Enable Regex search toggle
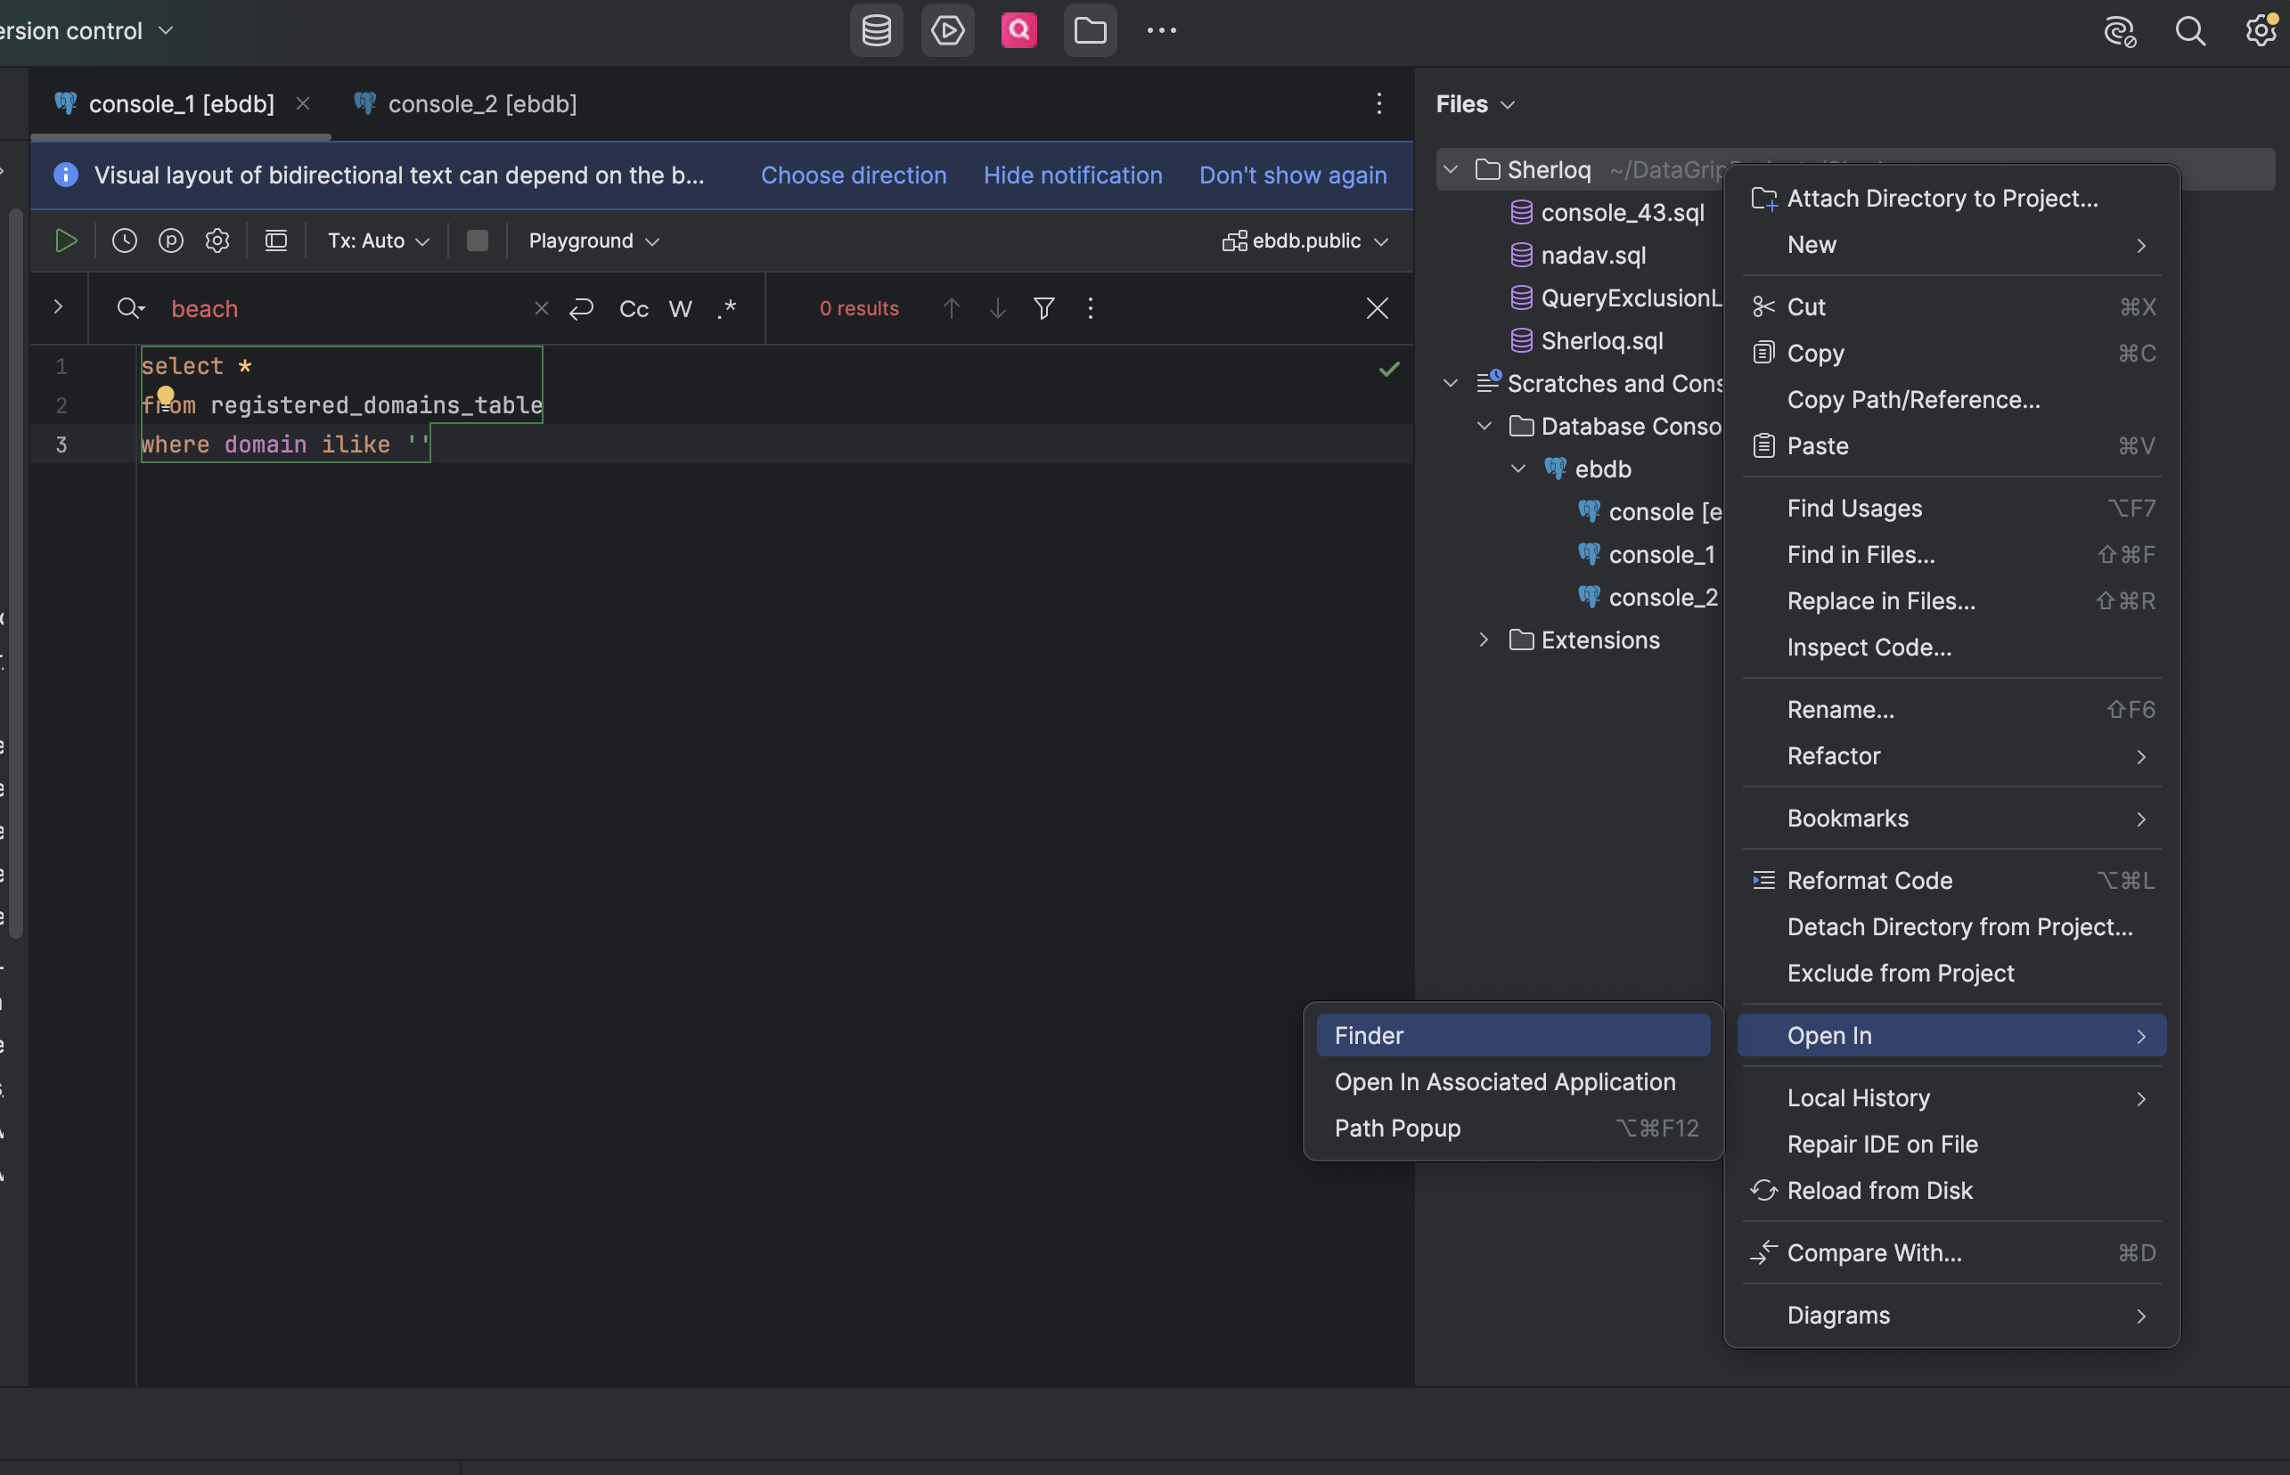The image size is (2290, 1475). (x=726, y=308)
